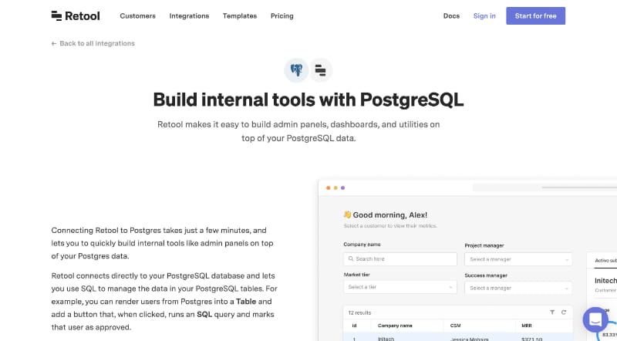Click the back arrow to all integrations

(54, 44)
